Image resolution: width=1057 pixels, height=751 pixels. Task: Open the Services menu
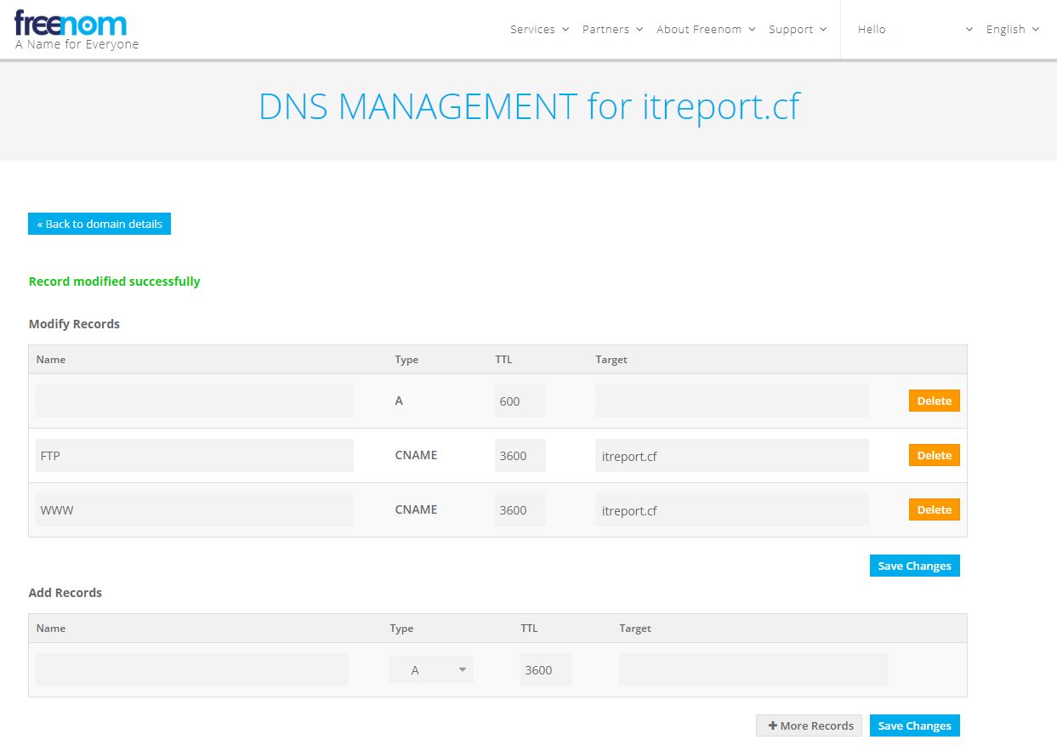539,29
